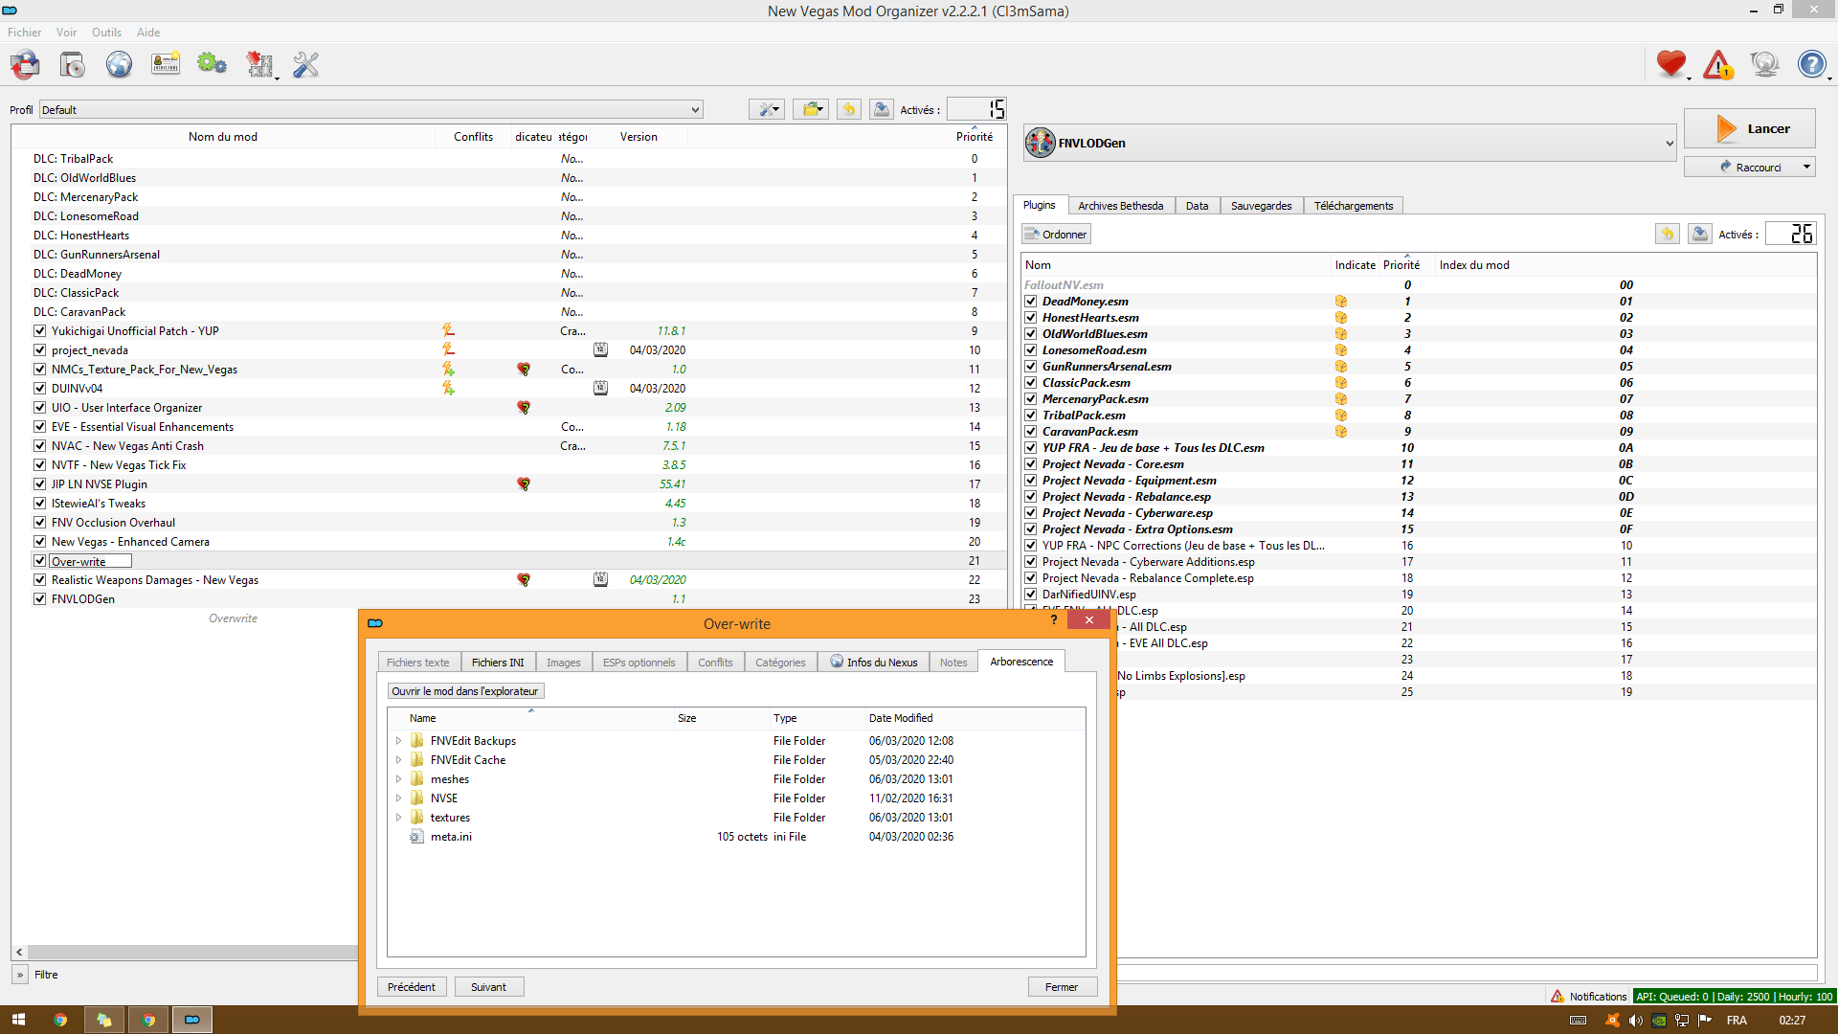Expand the FNVEdit Cache folder
The width and height of the screenshot is (1838, 1034).
398,759
